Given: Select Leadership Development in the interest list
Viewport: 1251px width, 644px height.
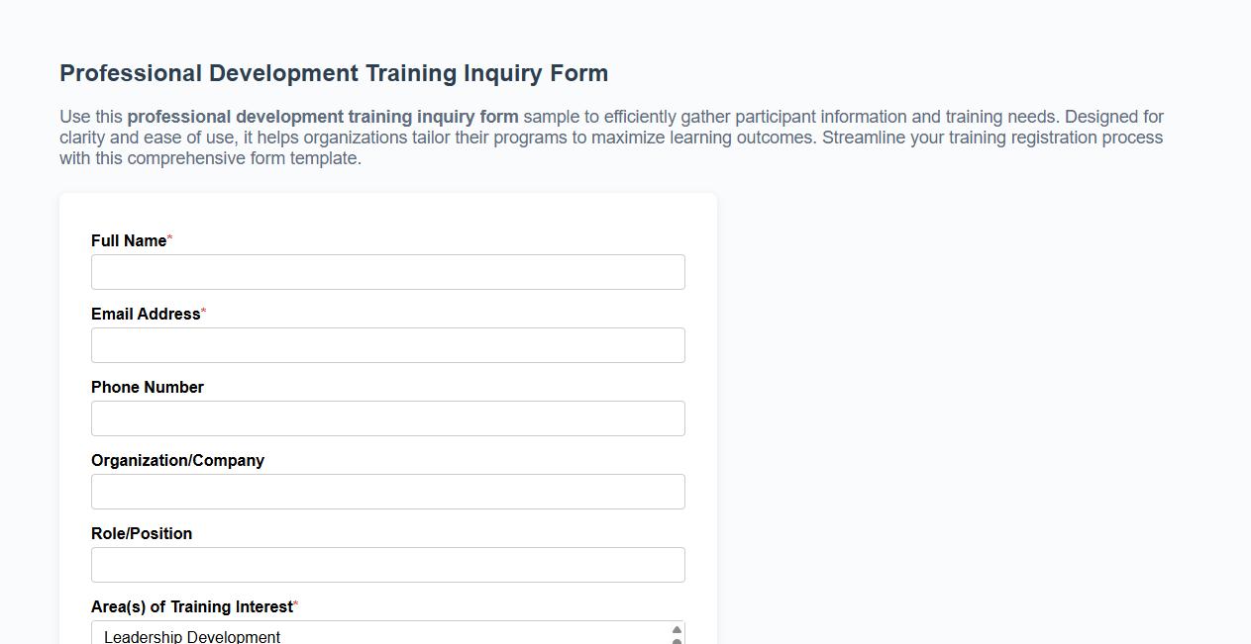Looking at the screenshot, I should point(297,636).
